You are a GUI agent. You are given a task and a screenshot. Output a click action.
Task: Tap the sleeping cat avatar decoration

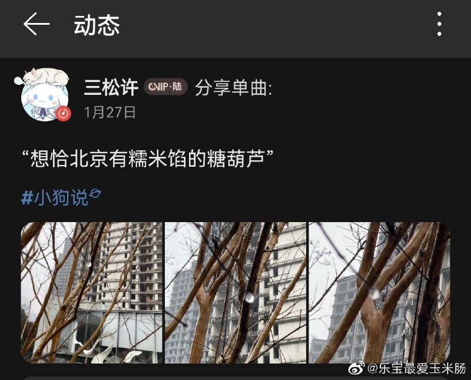tap(45, 77)
